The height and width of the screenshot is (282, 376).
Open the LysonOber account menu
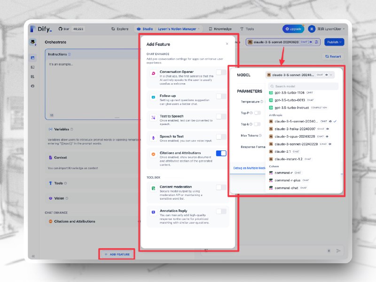(327, 29)
